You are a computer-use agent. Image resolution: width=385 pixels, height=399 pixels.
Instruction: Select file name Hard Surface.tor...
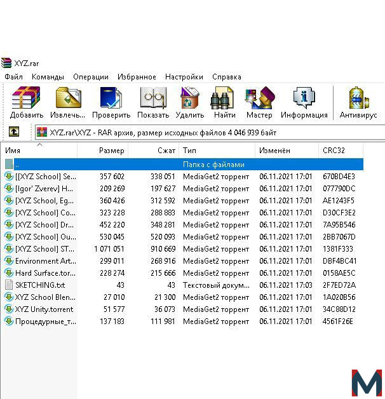coord(45,273)
